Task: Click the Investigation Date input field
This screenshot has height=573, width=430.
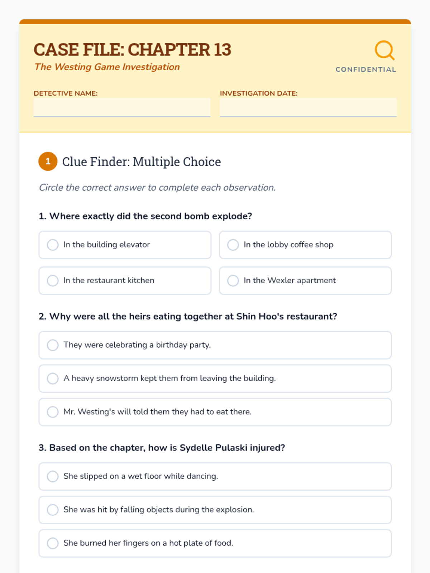Action: tap(308, 107)
